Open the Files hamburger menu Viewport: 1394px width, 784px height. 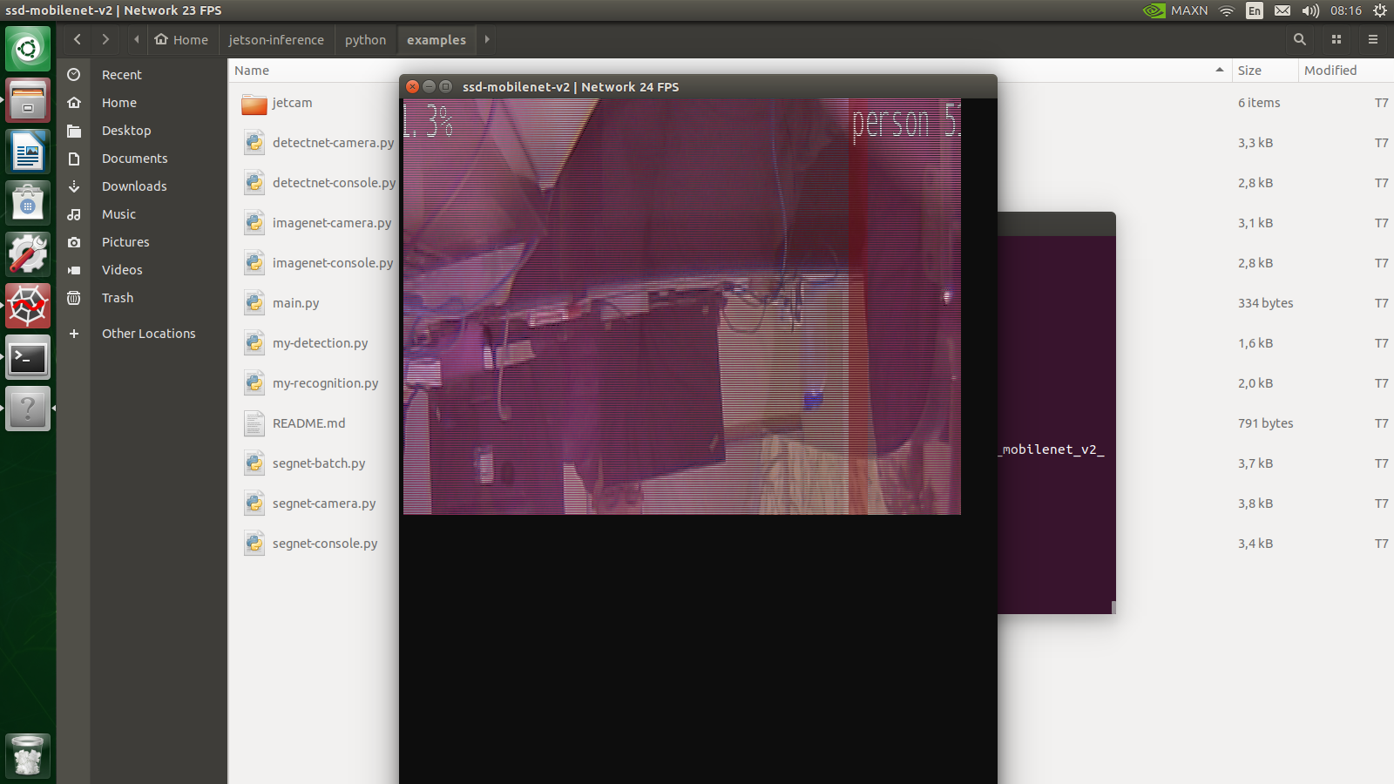coord(1372,39)
